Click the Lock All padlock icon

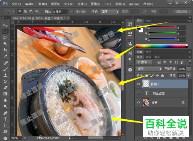(163, 75)
